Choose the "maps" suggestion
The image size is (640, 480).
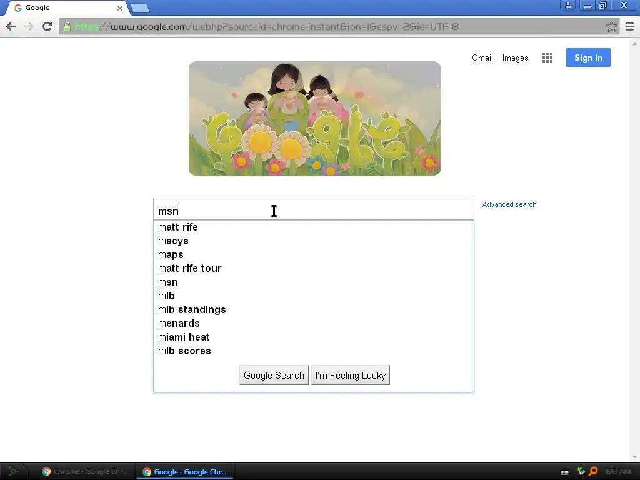(314, 255)
